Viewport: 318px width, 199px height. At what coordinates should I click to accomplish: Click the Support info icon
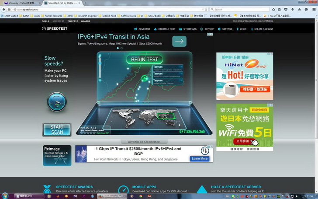tap(201, 29)
